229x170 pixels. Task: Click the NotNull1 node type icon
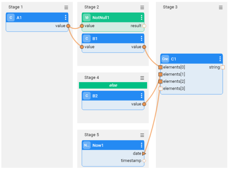[x=87, y=18]
